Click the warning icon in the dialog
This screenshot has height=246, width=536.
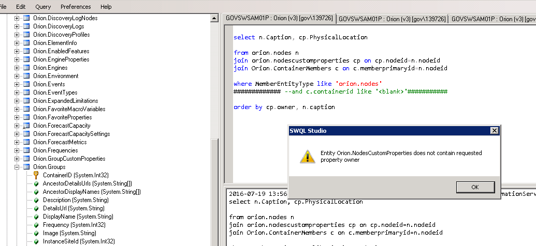click(307, 156)
